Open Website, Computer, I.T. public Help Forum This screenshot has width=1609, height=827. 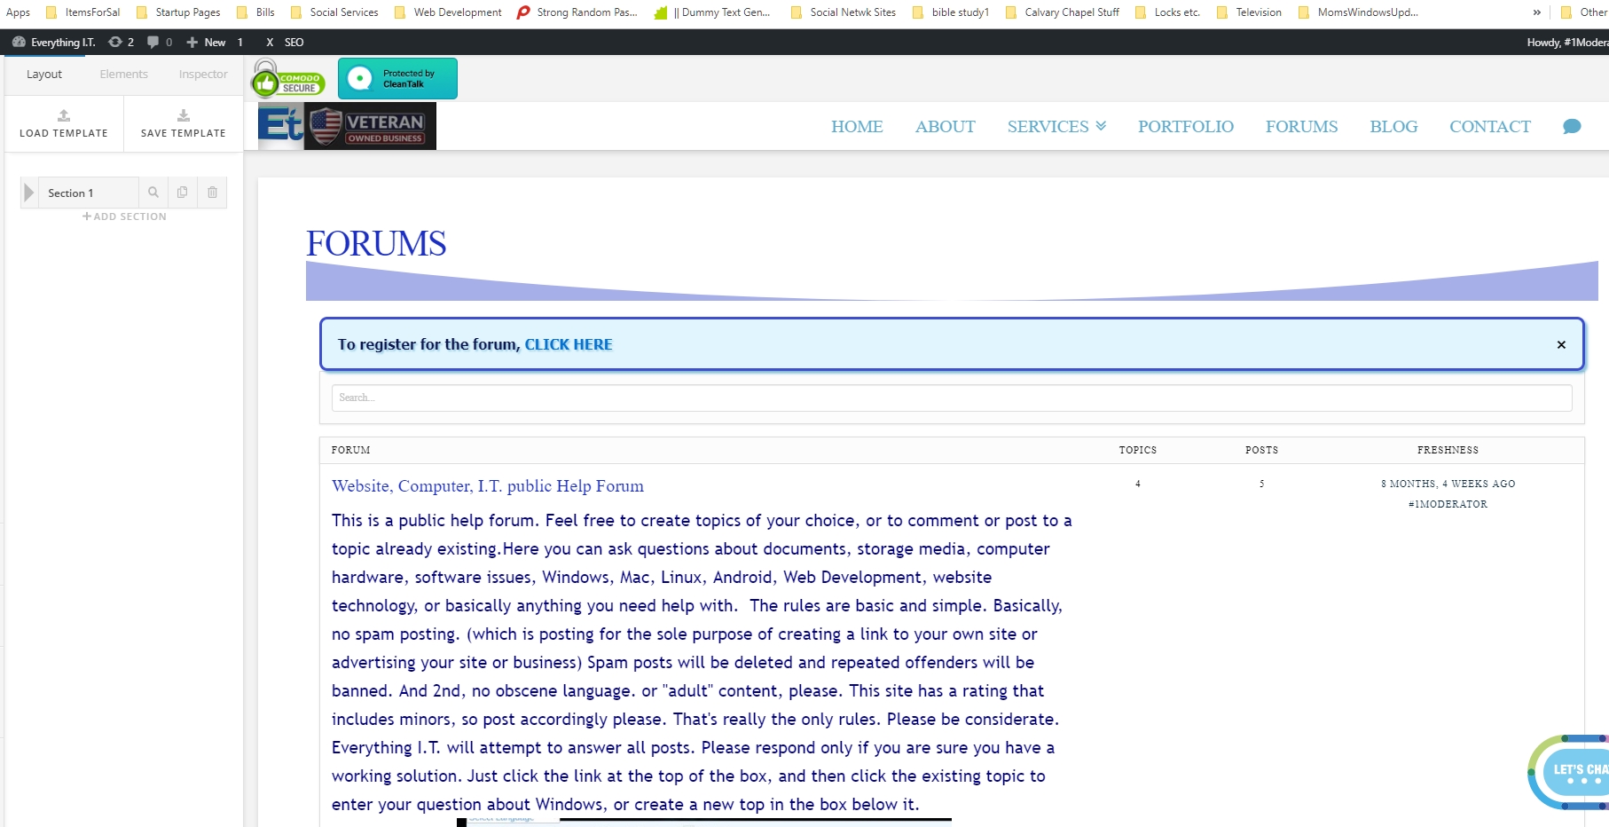[488, 485]
